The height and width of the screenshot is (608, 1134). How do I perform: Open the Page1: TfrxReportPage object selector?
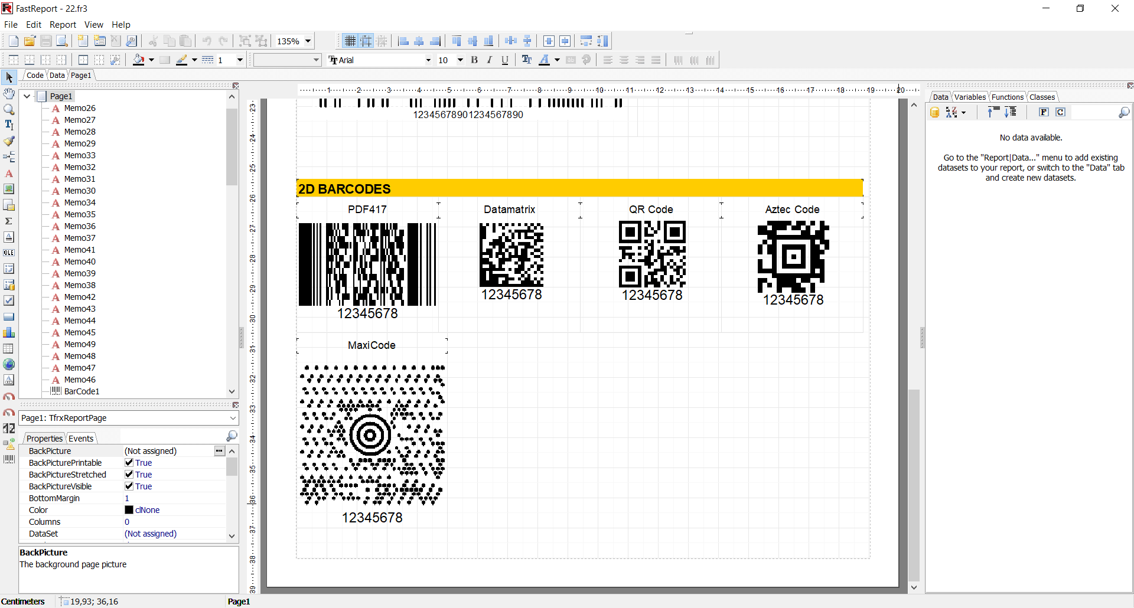[233, 418]
